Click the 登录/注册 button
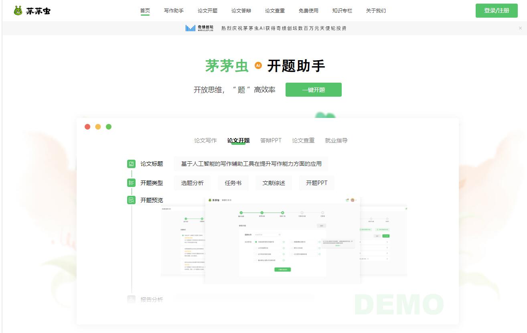This screenshot has height=333, width=527. [497, 10]
